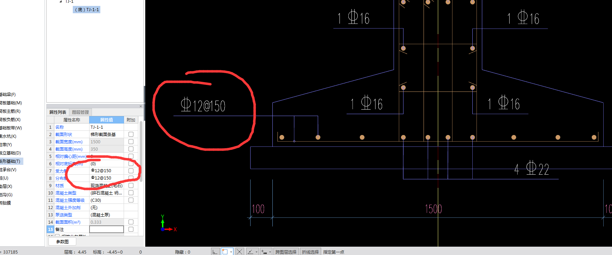Close the property panel with the x

[x=141, y=106]
